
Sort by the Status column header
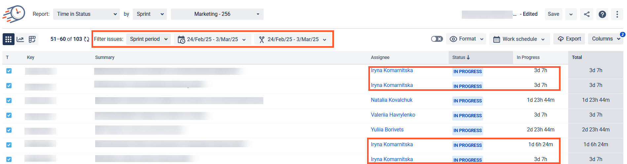coord(480,57)
